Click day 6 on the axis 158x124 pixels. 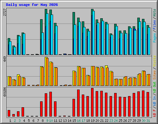click(x=33, y=121)
